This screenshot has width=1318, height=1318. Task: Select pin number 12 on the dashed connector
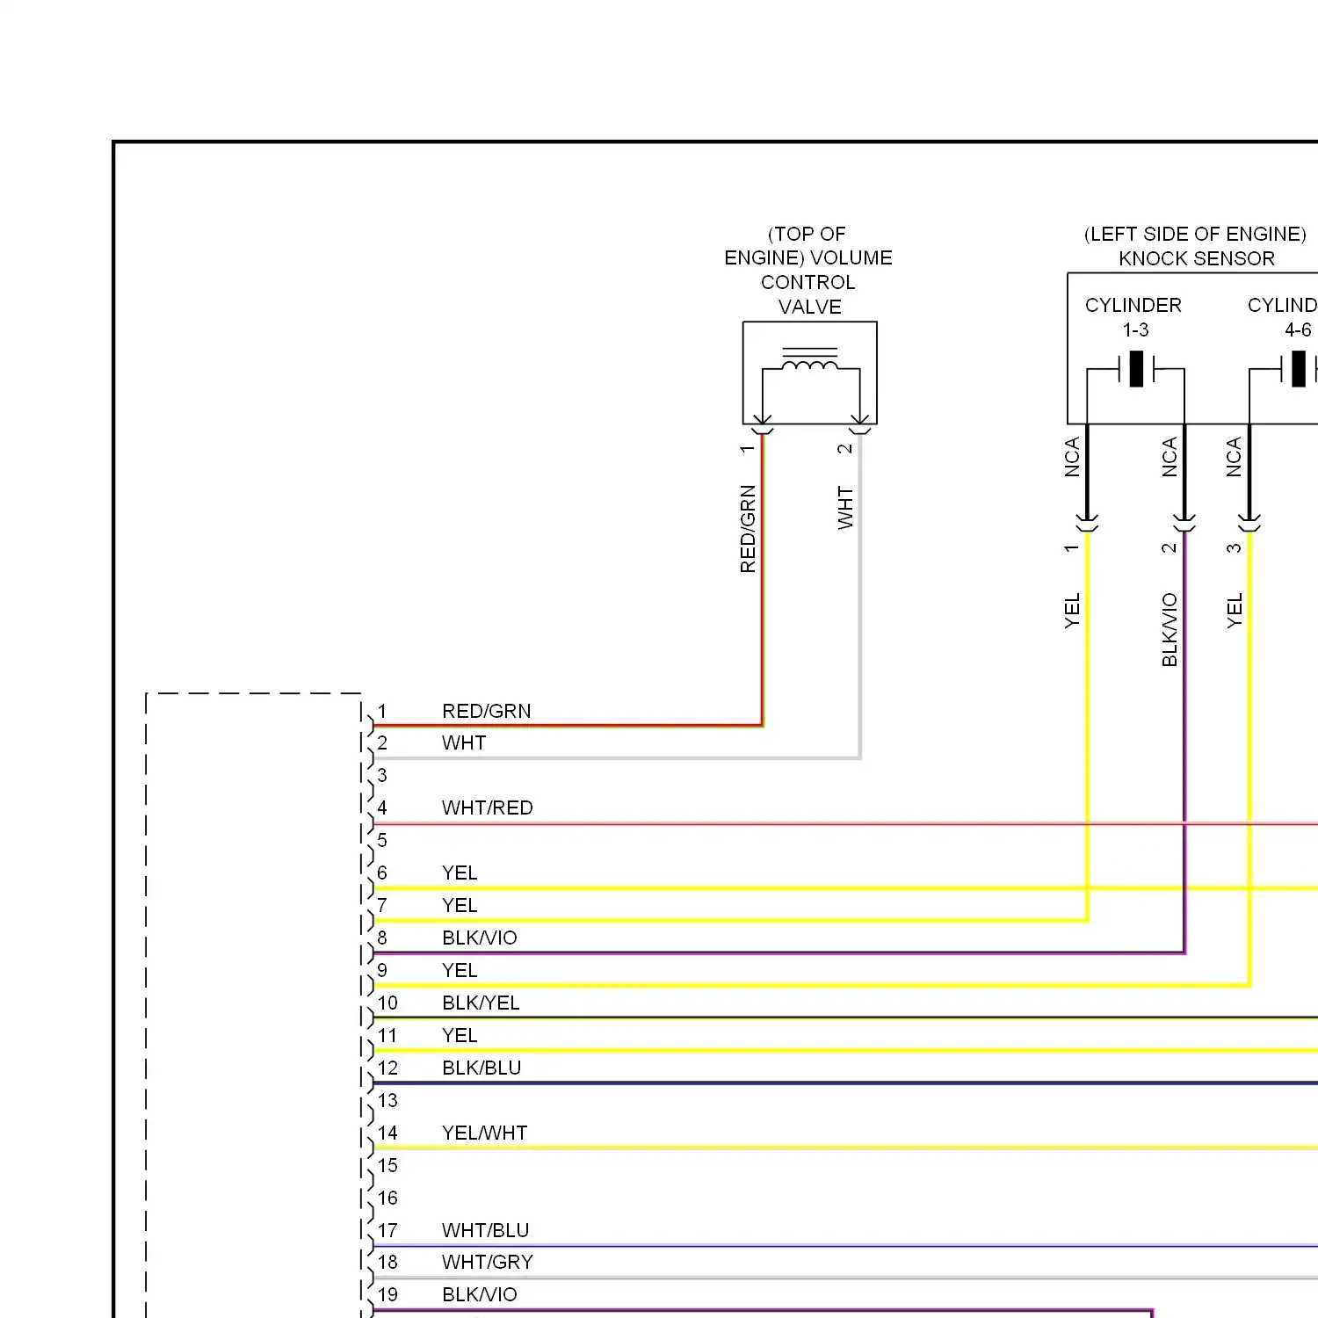pyautogui.click(x=387, y=1068)
